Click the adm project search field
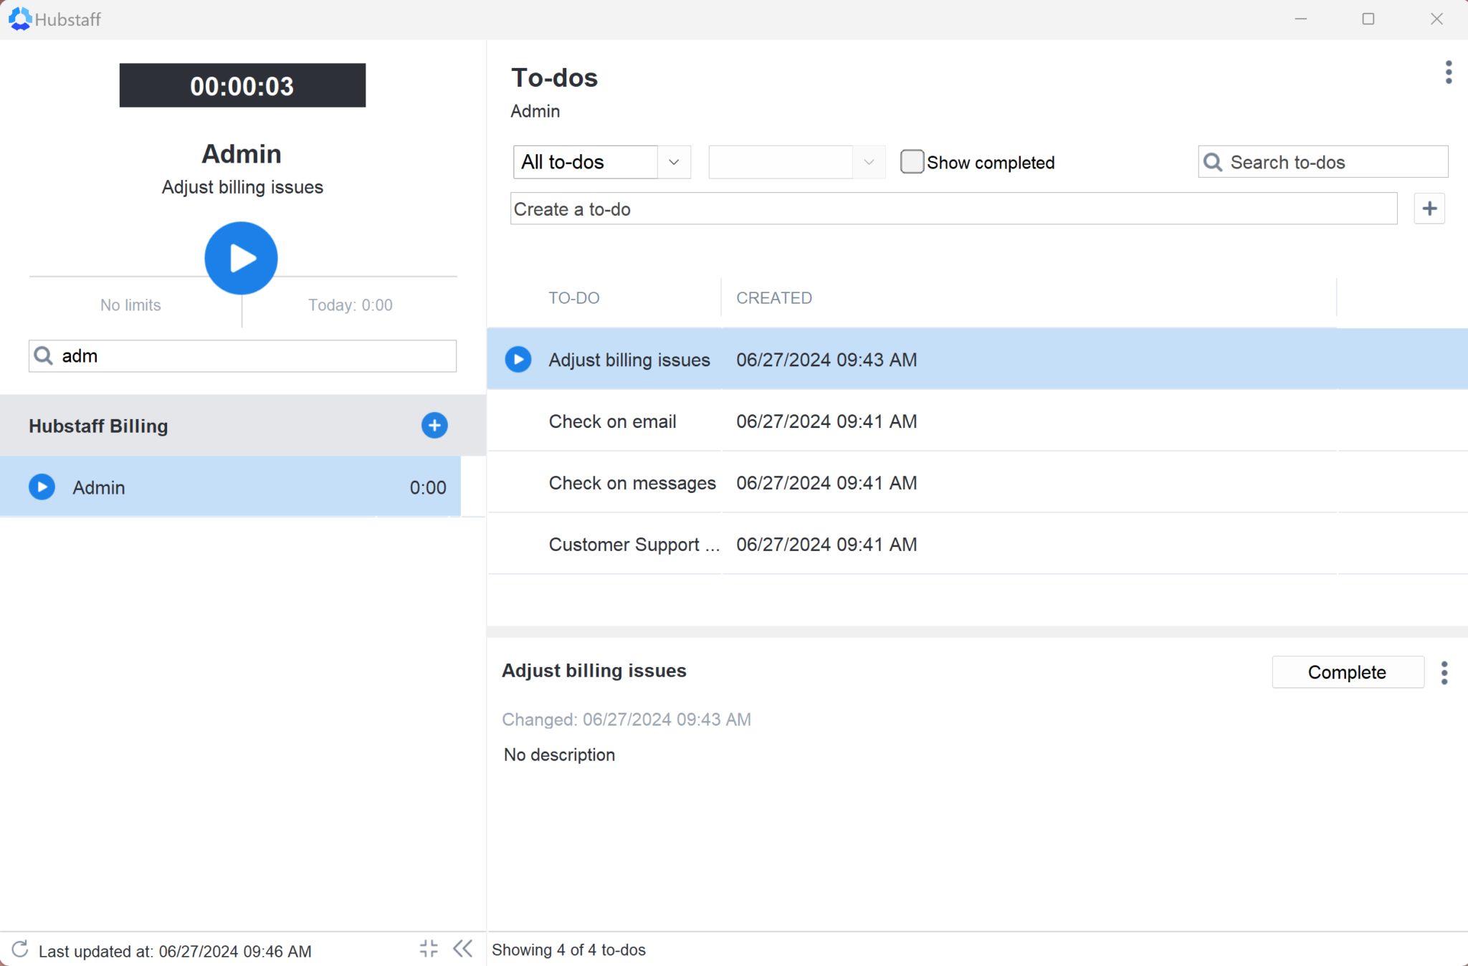Image resolution: width=1468 pixels, height=966 pixels. (x=242, y=355)
